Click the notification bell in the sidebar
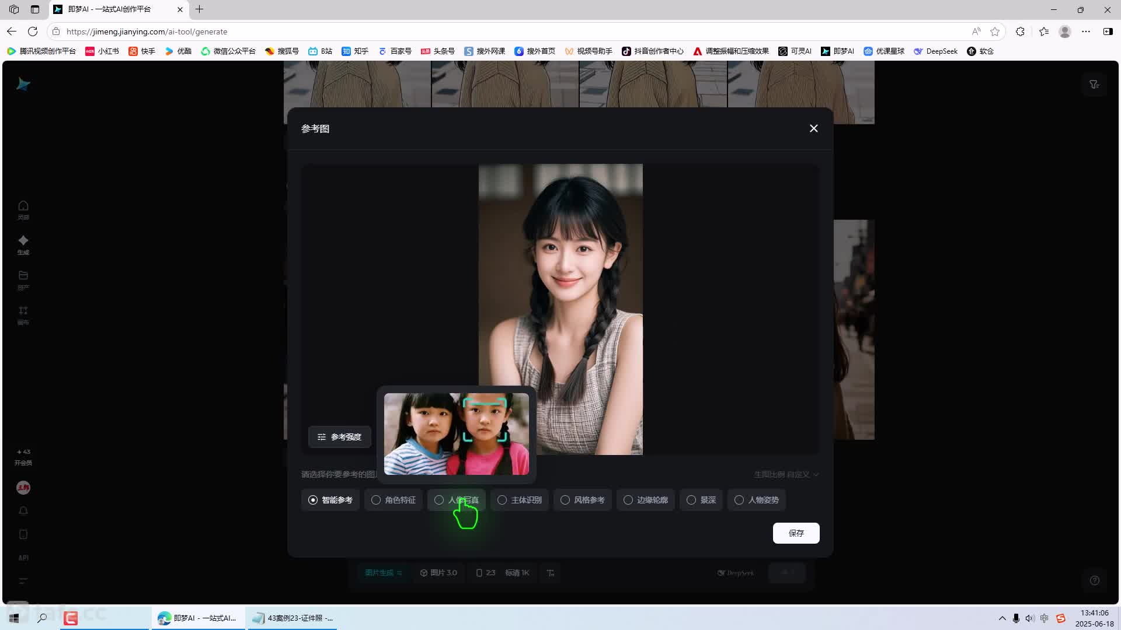This screenshot has height=630, width=1121. tap(23, 511)
